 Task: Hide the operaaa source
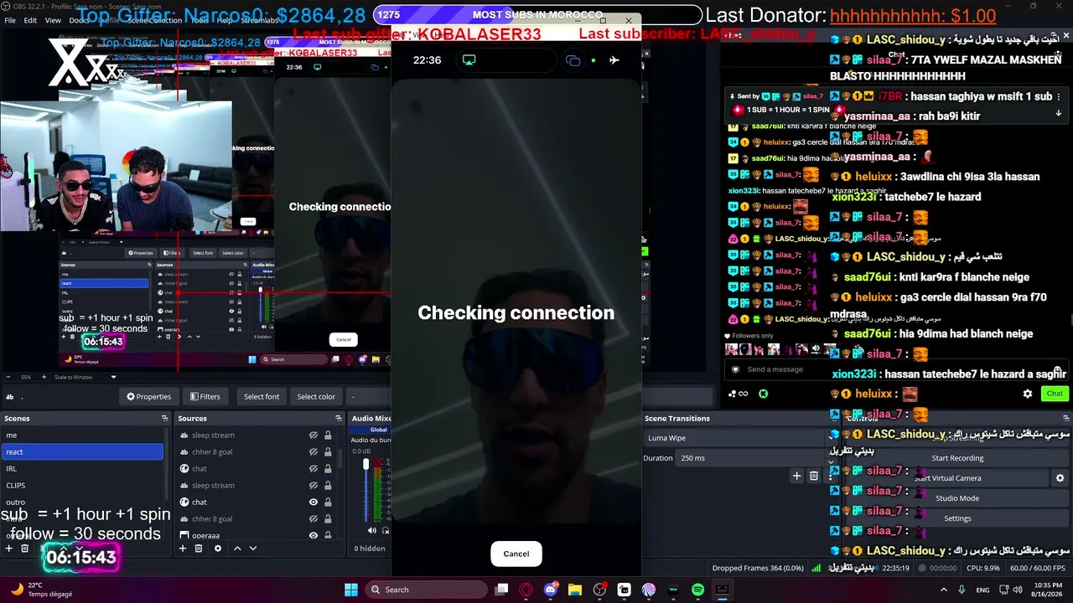tap(314, 536)
